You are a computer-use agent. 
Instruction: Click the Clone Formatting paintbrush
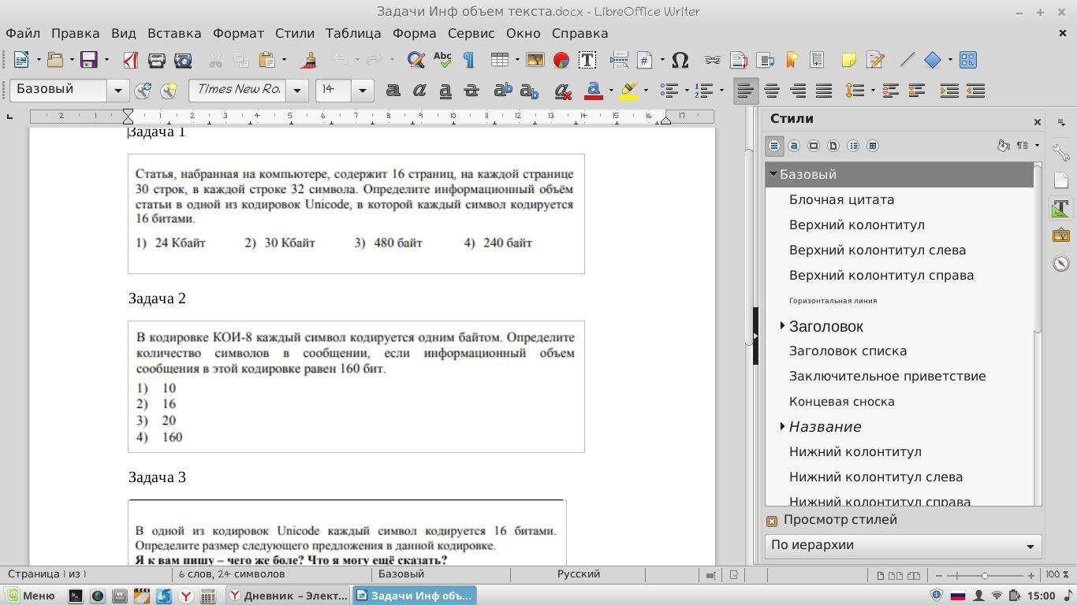[x=309, y=60]
